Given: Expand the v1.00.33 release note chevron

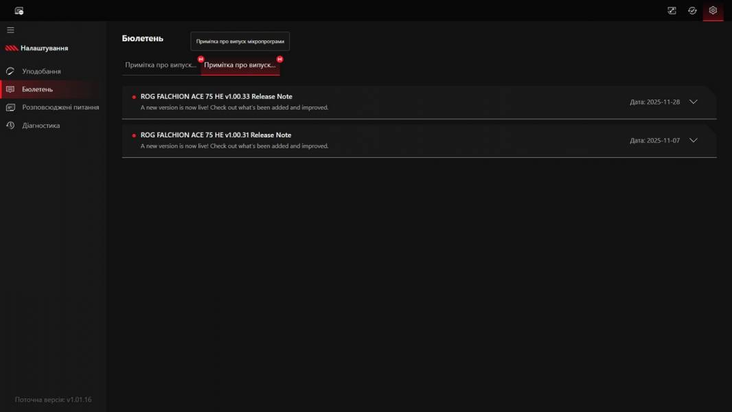Looking at the screenshot, I should [x=693, y=102].
